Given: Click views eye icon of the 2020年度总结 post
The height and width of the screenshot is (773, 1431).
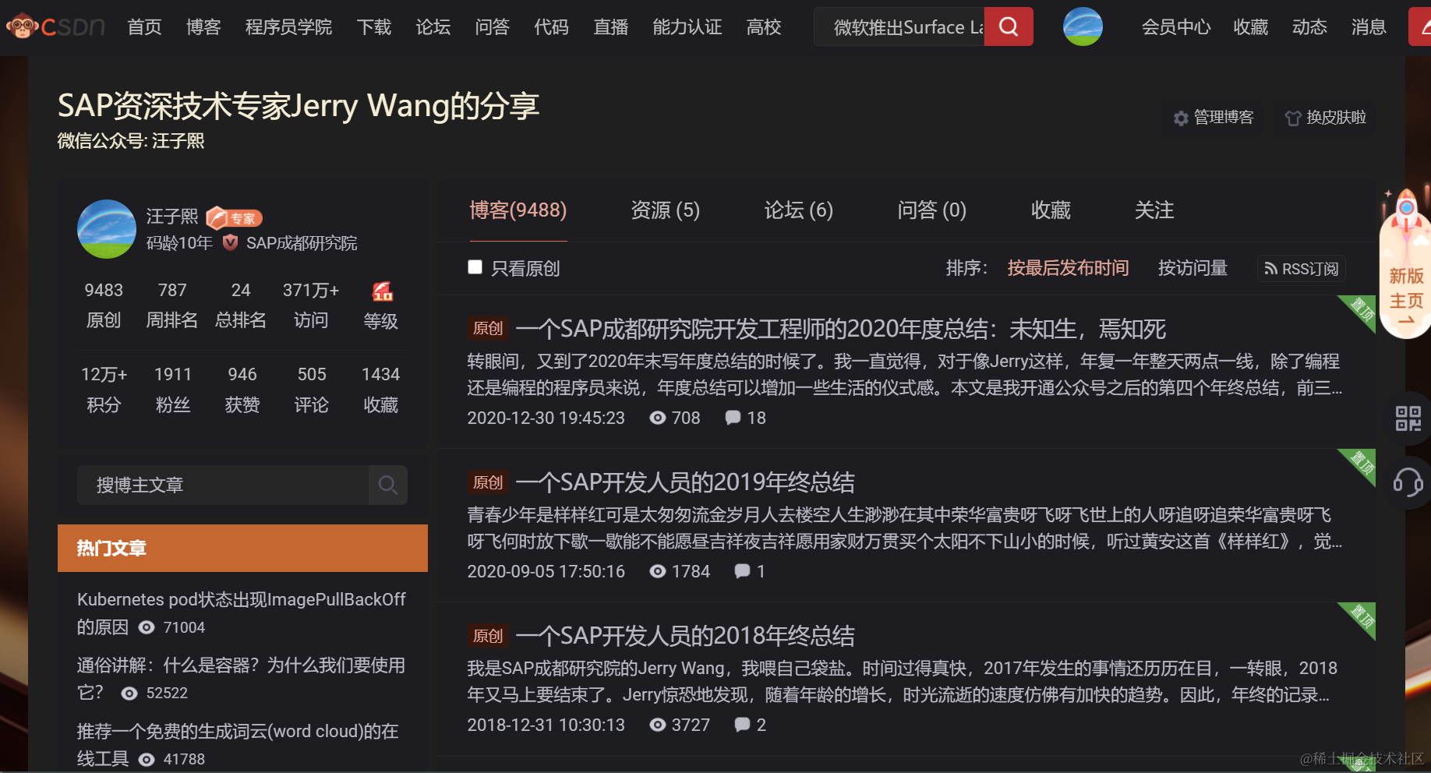Looking at the screenshot, I should coord(658,418).
